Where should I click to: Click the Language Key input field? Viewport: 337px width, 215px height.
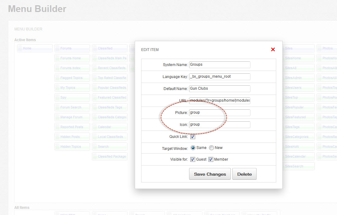(219, 76)
